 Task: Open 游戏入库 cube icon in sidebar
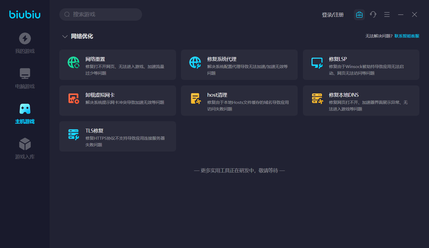tap(25, 144)
